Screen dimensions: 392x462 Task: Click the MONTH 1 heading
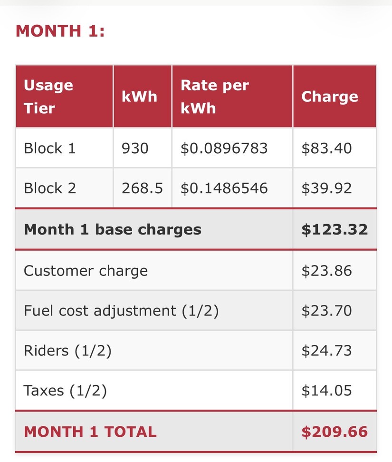pos(60,31)
